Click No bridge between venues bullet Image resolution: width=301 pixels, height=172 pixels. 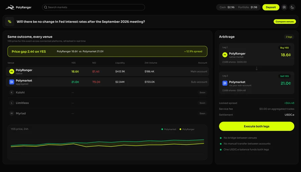(240, 138)
